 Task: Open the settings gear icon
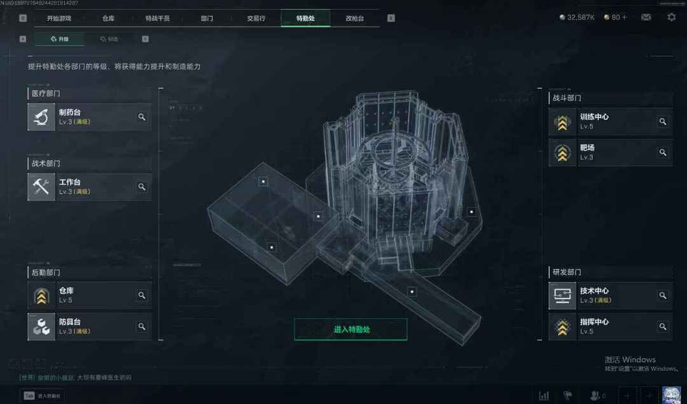coord(671,17)
